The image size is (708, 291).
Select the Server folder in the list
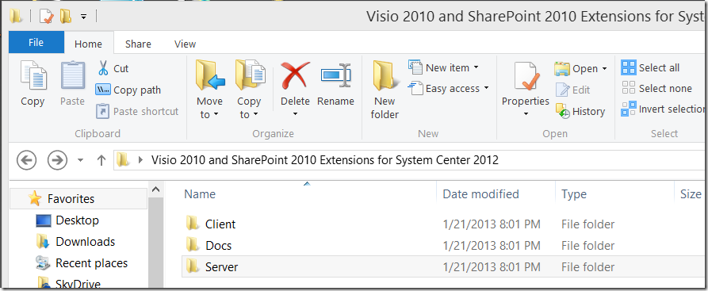pos(221,266)
